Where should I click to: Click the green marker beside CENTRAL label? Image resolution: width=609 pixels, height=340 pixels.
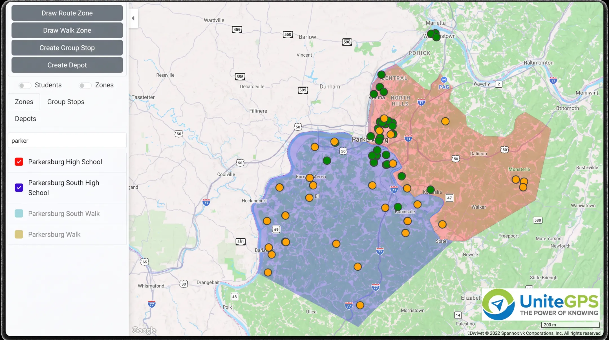pos(381,75)
